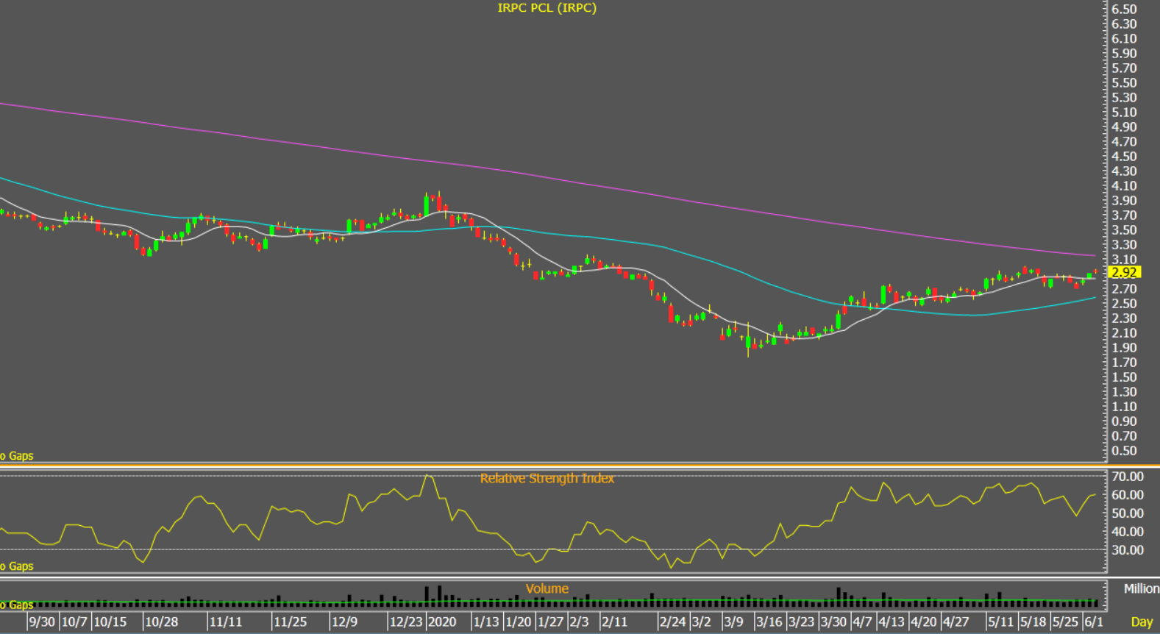
Task: Click the IRPC PCL (IRPC) chart title
Action: [x=547, y=8]
